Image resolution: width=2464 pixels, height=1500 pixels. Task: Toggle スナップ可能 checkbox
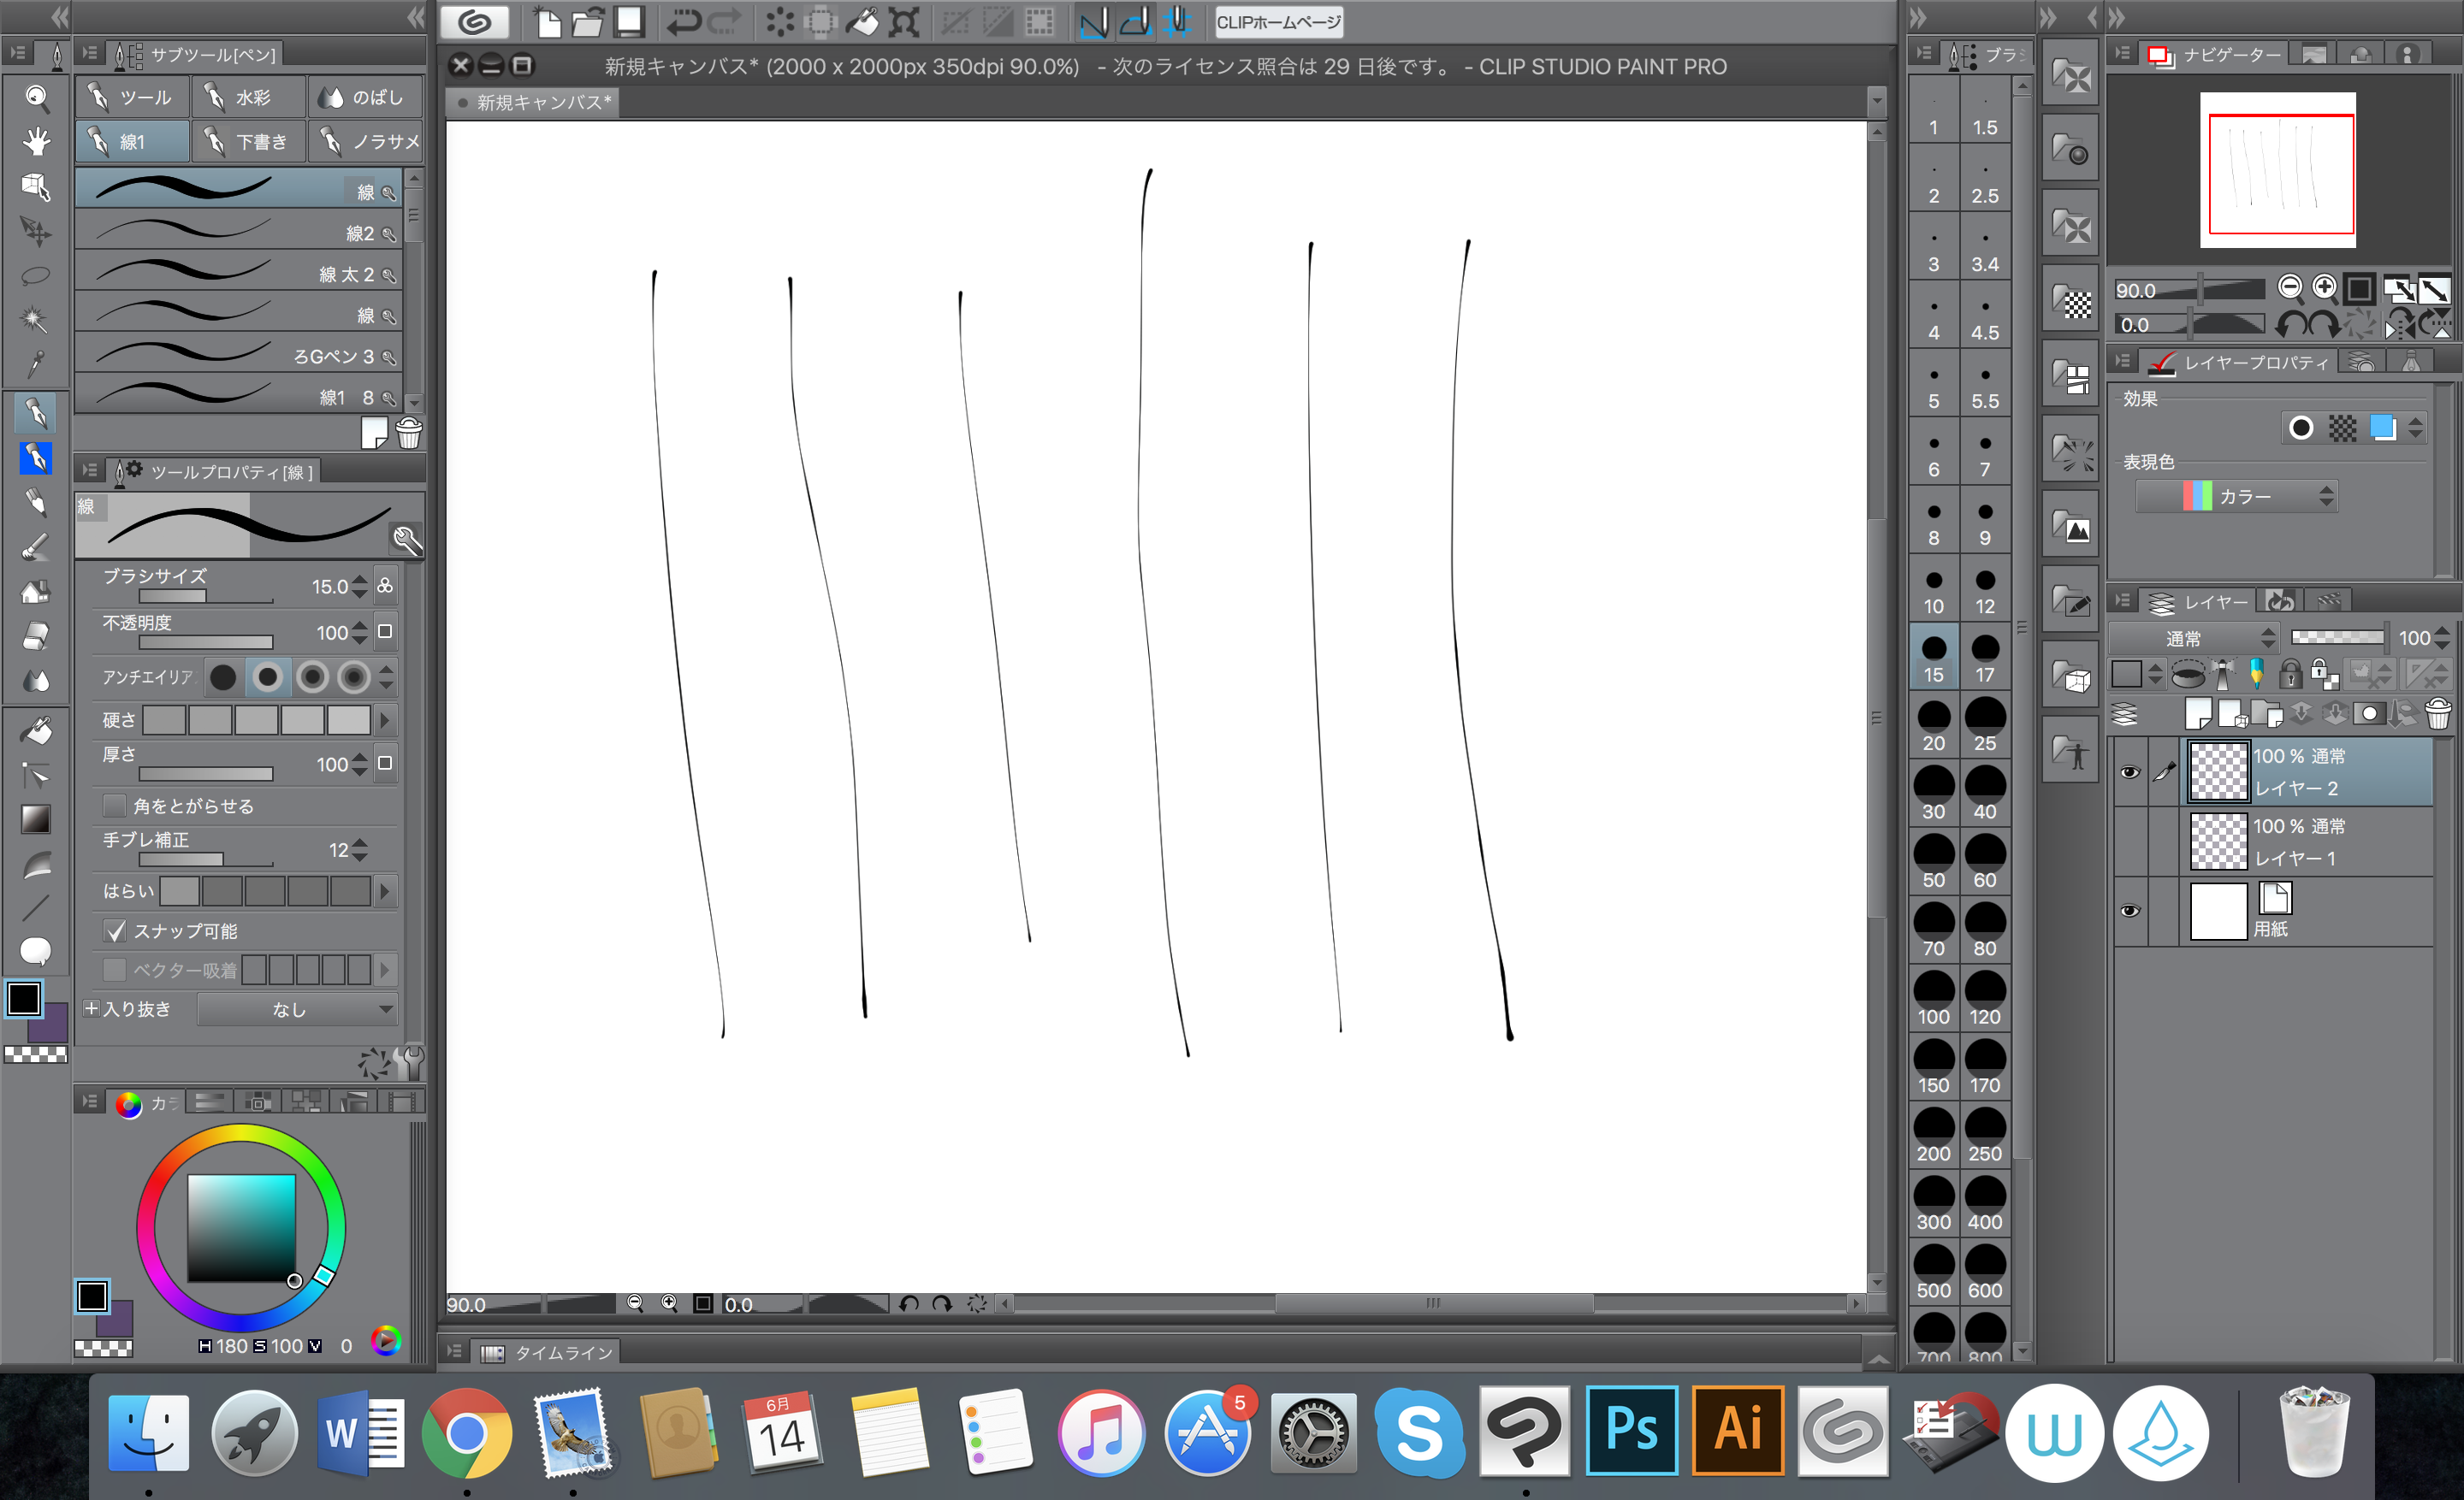116,931
